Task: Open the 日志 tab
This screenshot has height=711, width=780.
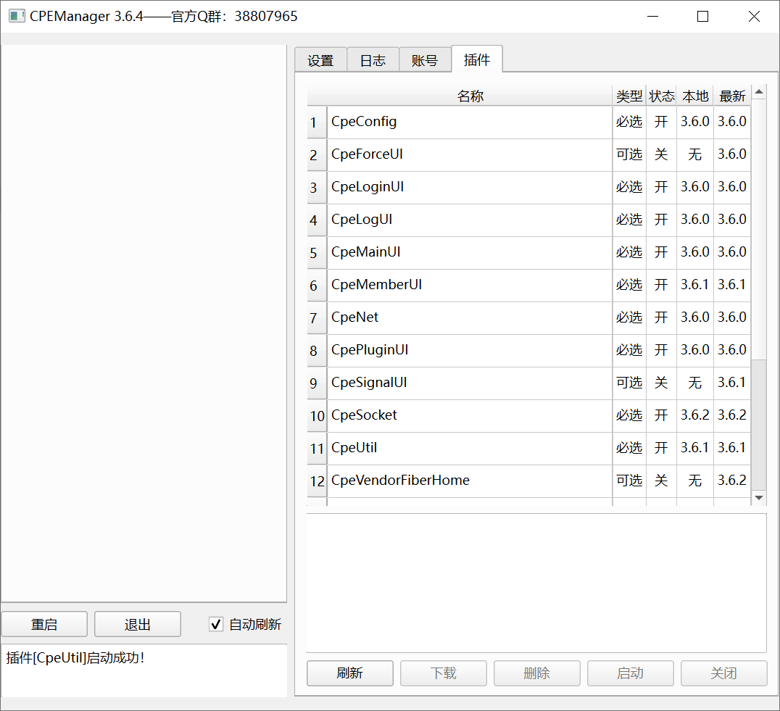Action: 373,61
